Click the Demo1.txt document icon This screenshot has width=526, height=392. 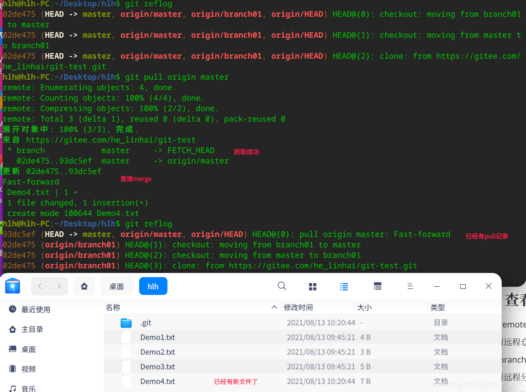point(126,337)
